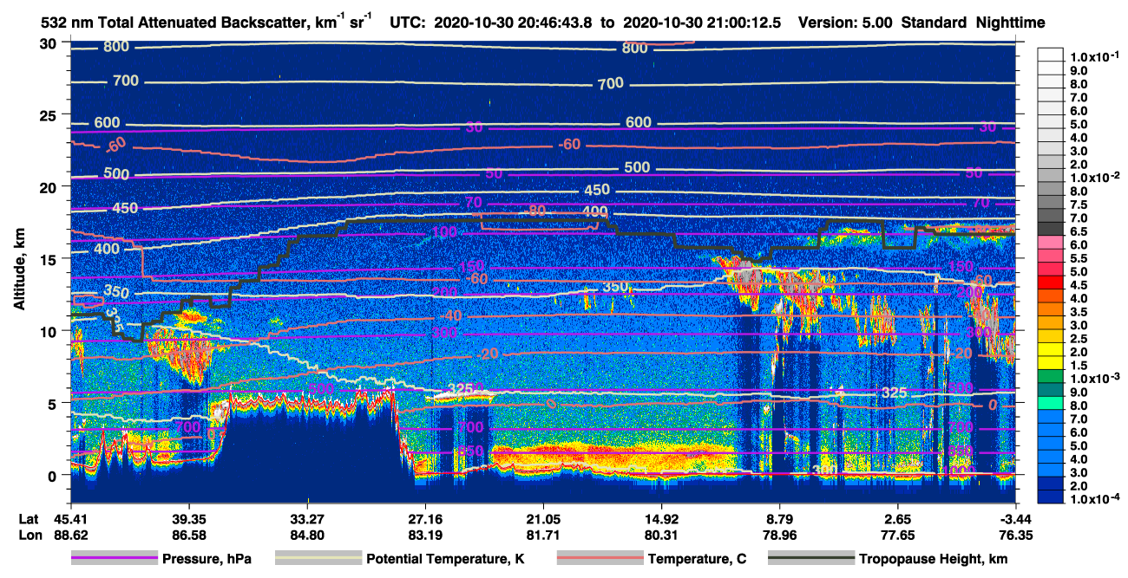Click colorbar label 6.5
Screen dimensions: 1128x578
point(1078,231)
